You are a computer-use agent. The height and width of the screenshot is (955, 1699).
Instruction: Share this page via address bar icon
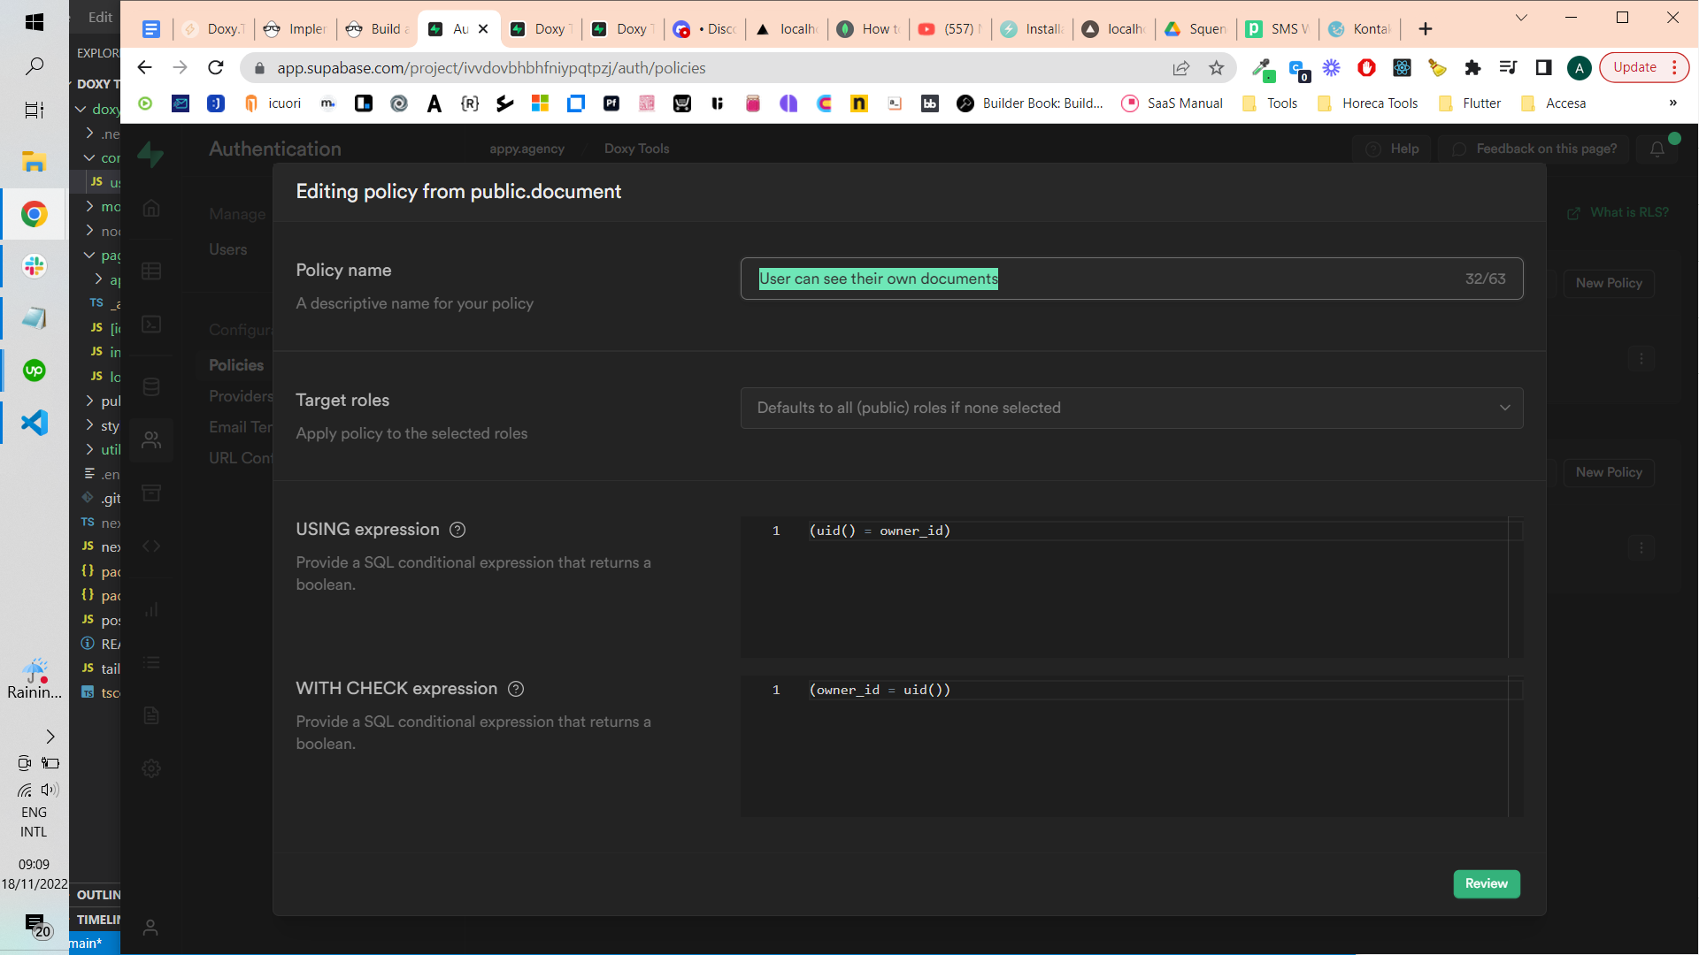coord(1181,68)
